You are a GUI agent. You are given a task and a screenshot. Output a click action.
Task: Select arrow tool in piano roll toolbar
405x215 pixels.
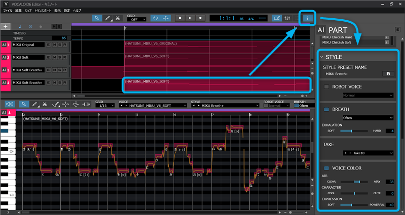[x=24, y=104]
